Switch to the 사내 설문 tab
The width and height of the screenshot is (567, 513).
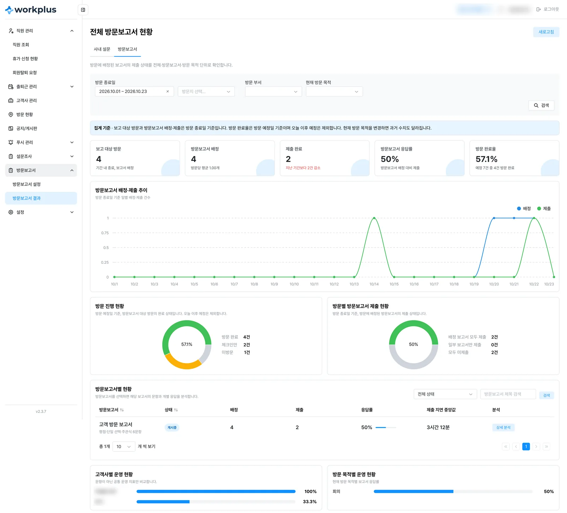[102, 49]
